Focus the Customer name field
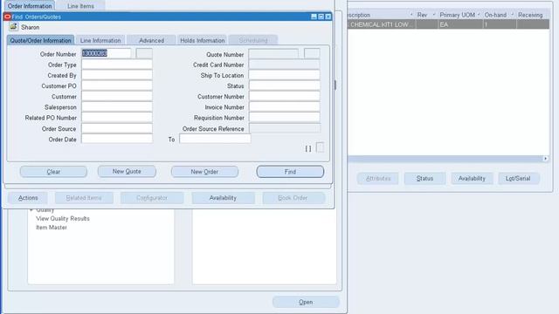The width and height of the screenshot is (559, 314). tap(117, 97)
